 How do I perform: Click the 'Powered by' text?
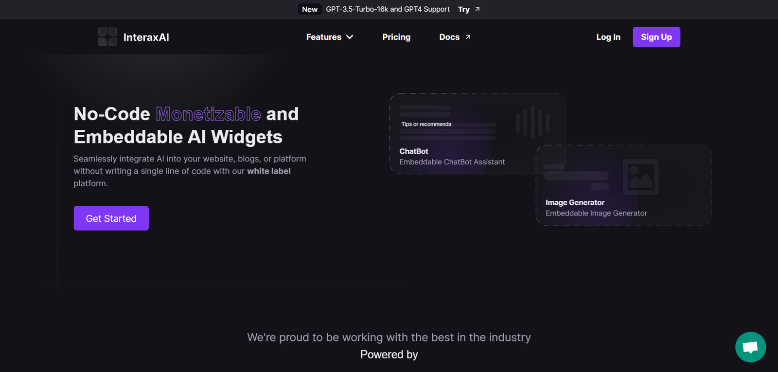pyautogui.click(x=389, y=354)
